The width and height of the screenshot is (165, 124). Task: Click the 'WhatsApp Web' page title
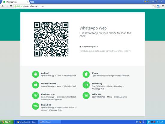(x=93, y=28)
